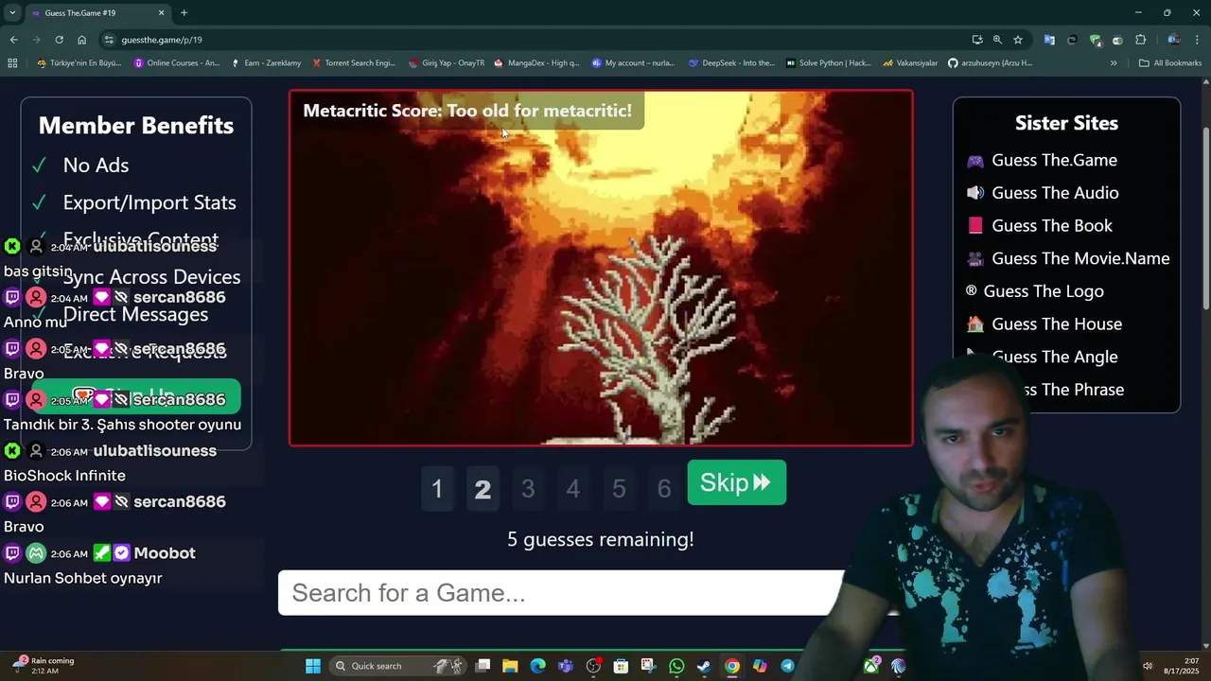Select hint image number 1
Viewport: 1211px width, 681px height.
point(437,489)
